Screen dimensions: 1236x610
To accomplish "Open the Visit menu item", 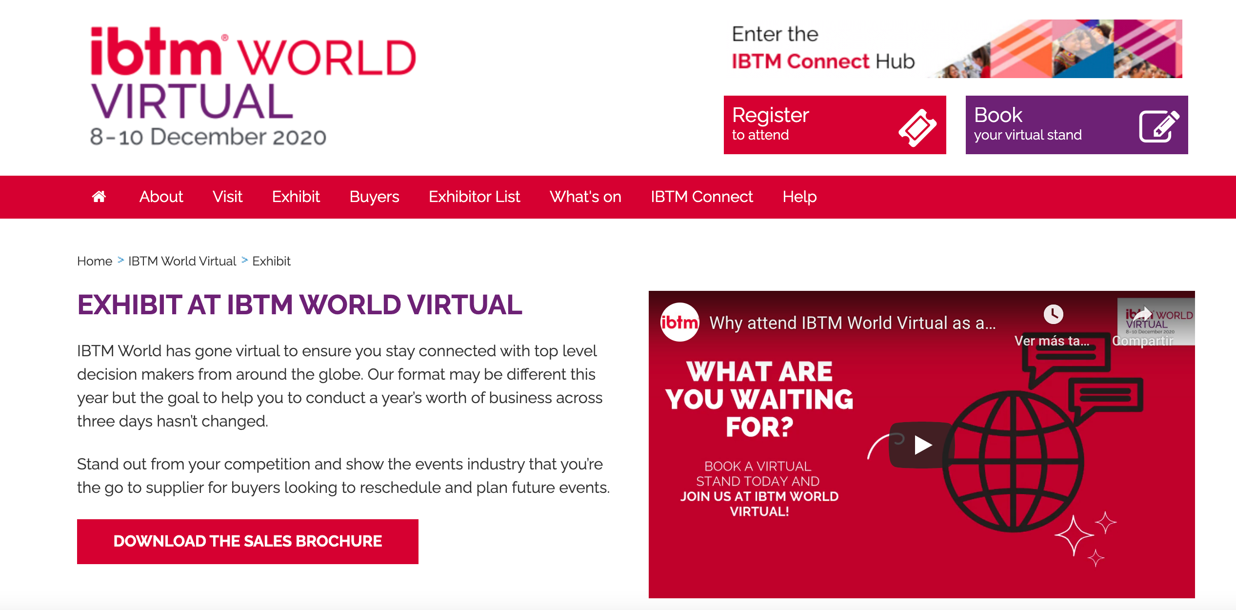I will (x=227, y=197).
